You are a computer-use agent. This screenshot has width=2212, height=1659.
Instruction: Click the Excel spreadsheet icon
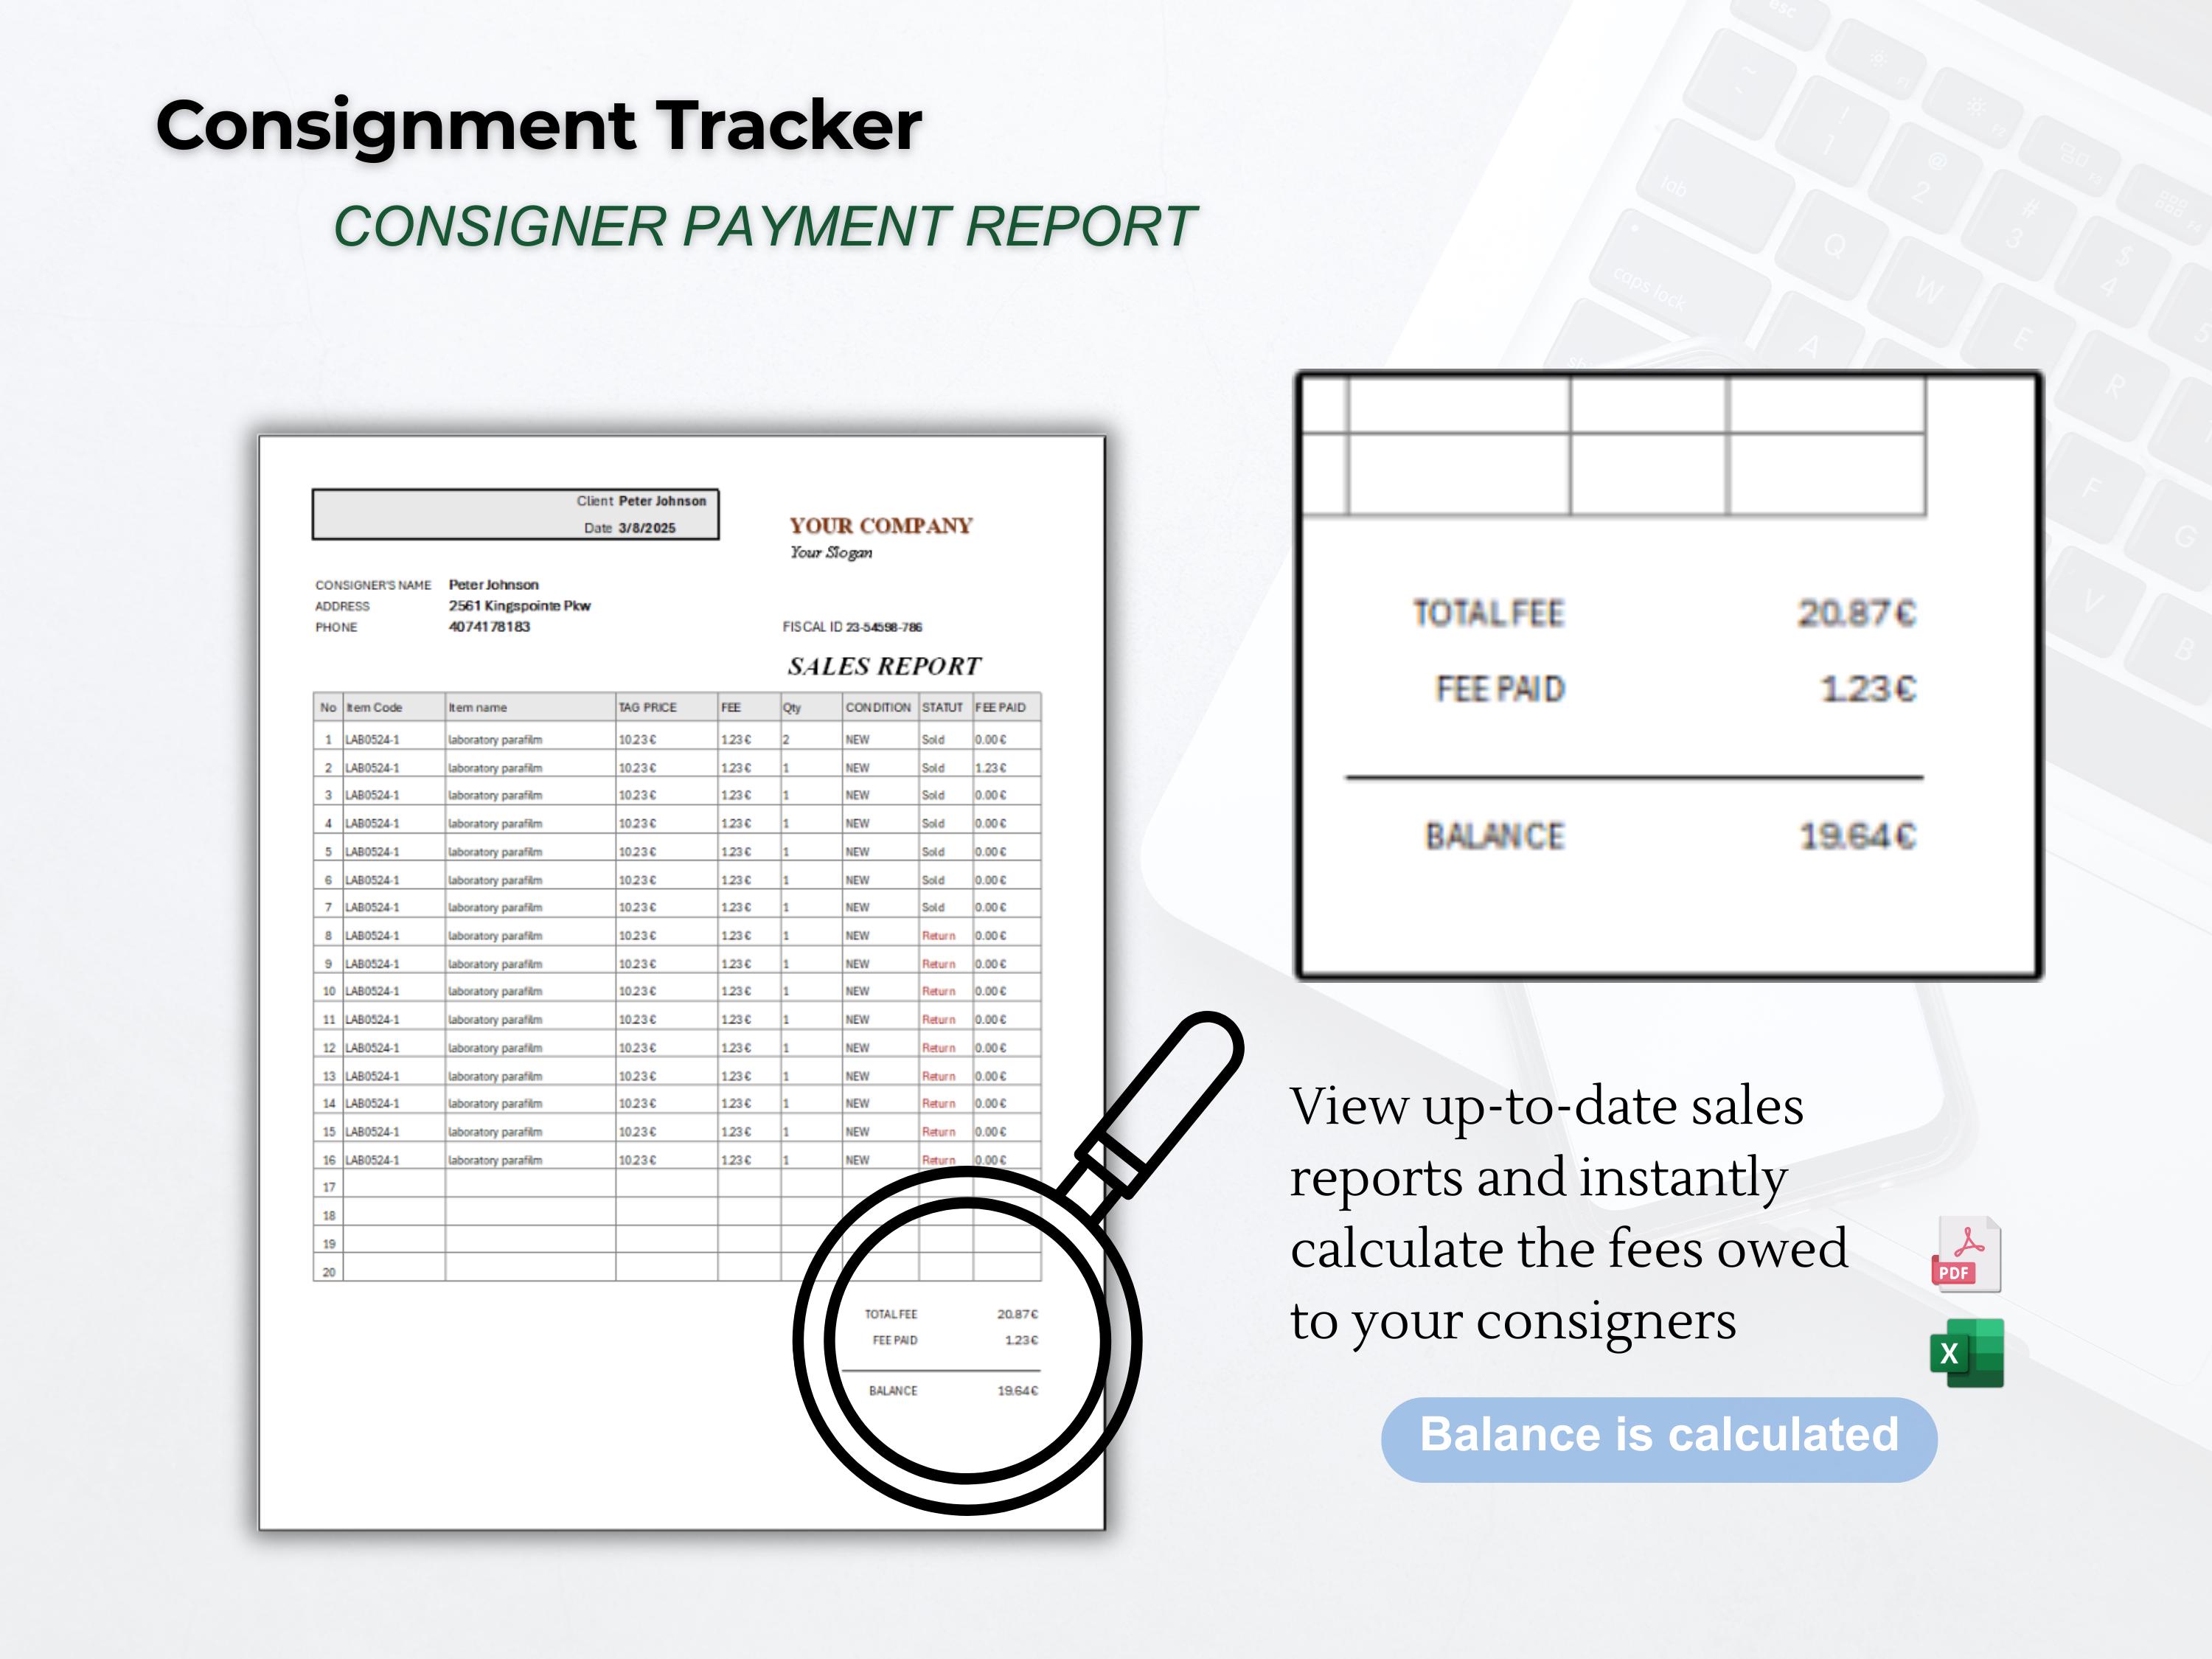(1967, 1353)
